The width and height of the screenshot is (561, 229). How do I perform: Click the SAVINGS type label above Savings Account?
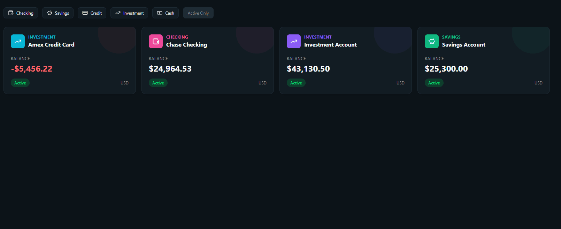click(x=451, y=37)
